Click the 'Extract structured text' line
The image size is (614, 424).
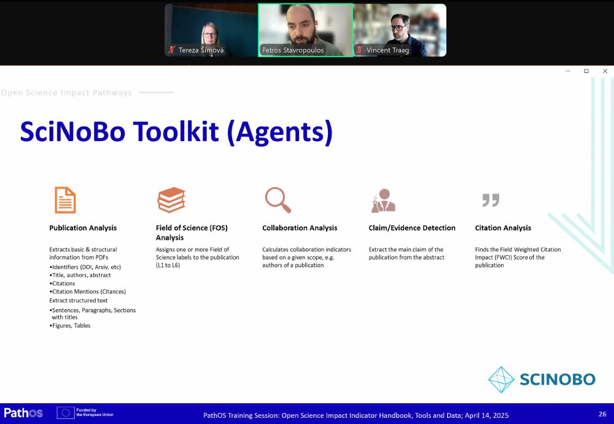(79, 301)
